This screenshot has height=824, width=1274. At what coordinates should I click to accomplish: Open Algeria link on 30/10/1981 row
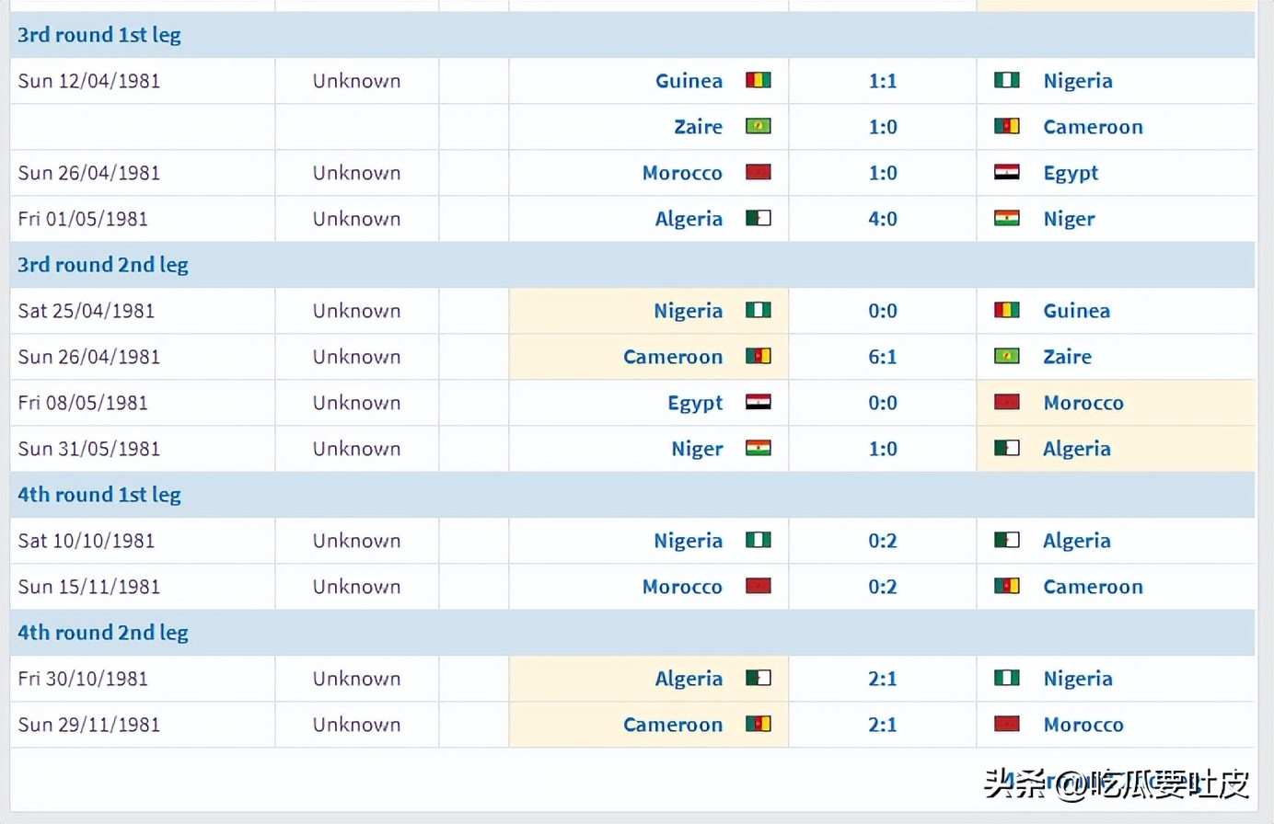coord(689,680)
